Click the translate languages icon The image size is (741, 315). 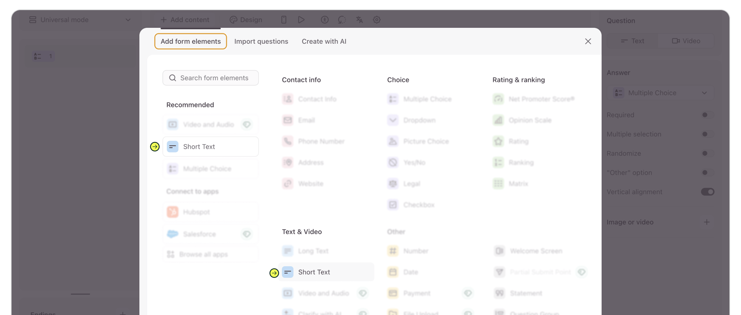359,20
